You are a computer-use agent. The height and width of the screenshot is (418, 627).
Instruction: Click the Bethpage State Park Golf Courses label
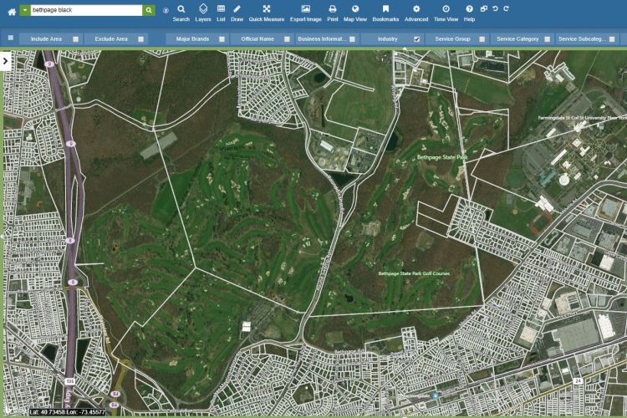414,273
